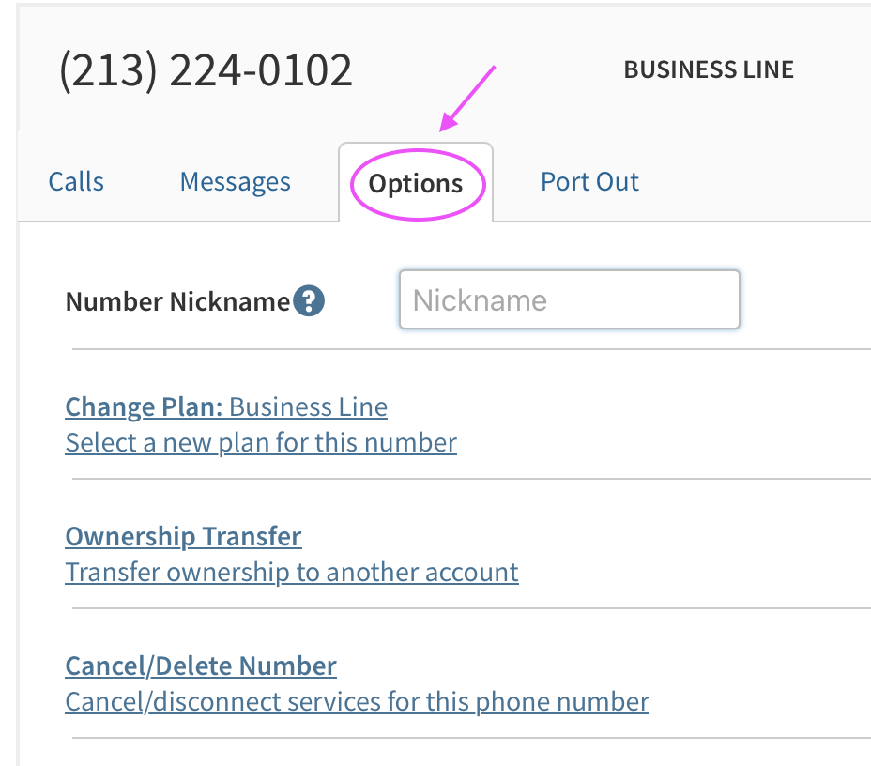Click the BUSINESS LINE label at top
Image resolution: width=871 pixels, height=766 pixels.
click(x=709, y=69)
